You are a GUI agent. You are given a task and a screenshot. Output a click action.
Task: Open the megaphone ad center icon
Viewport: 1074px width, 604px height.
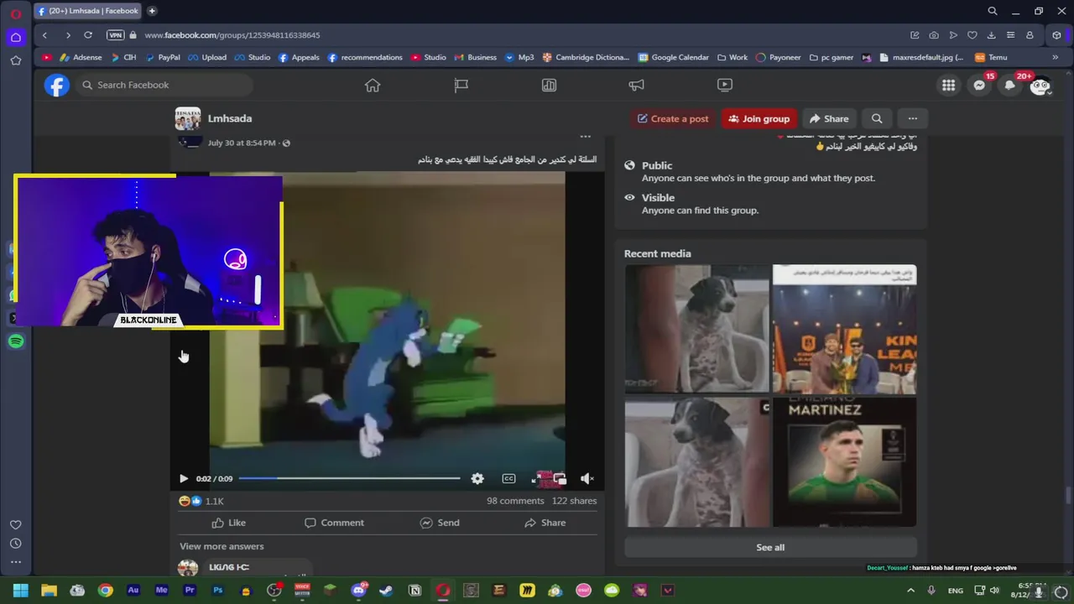(637, 85)
